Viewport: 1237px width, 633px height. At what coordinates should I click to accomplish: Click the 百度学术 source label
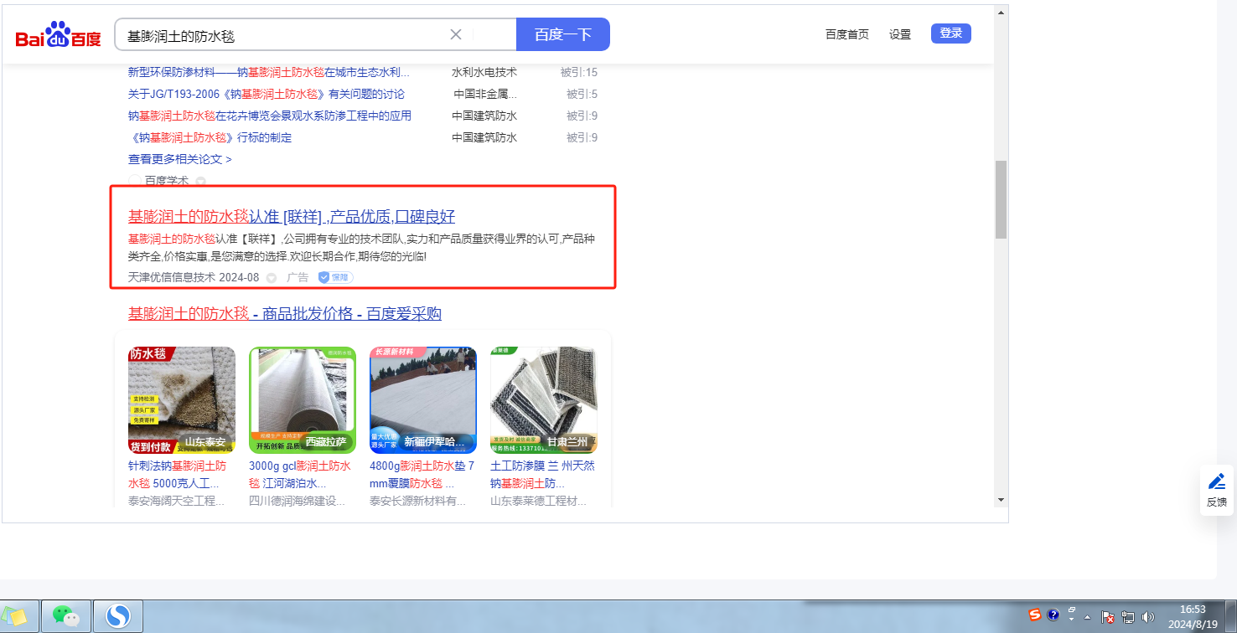click(167, 181)
